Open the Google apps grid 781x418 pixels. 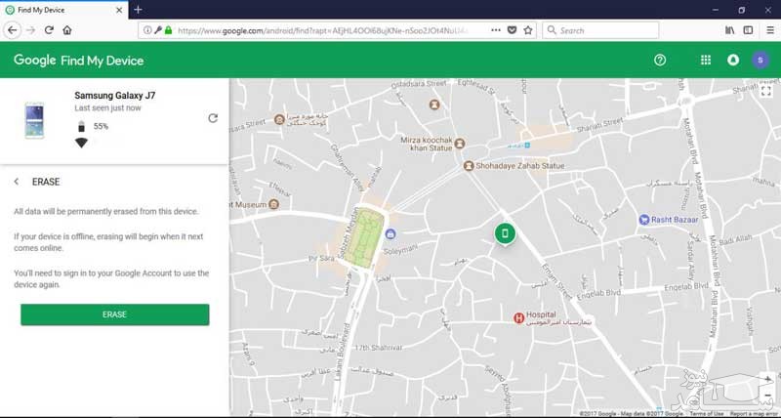[706, 60]
